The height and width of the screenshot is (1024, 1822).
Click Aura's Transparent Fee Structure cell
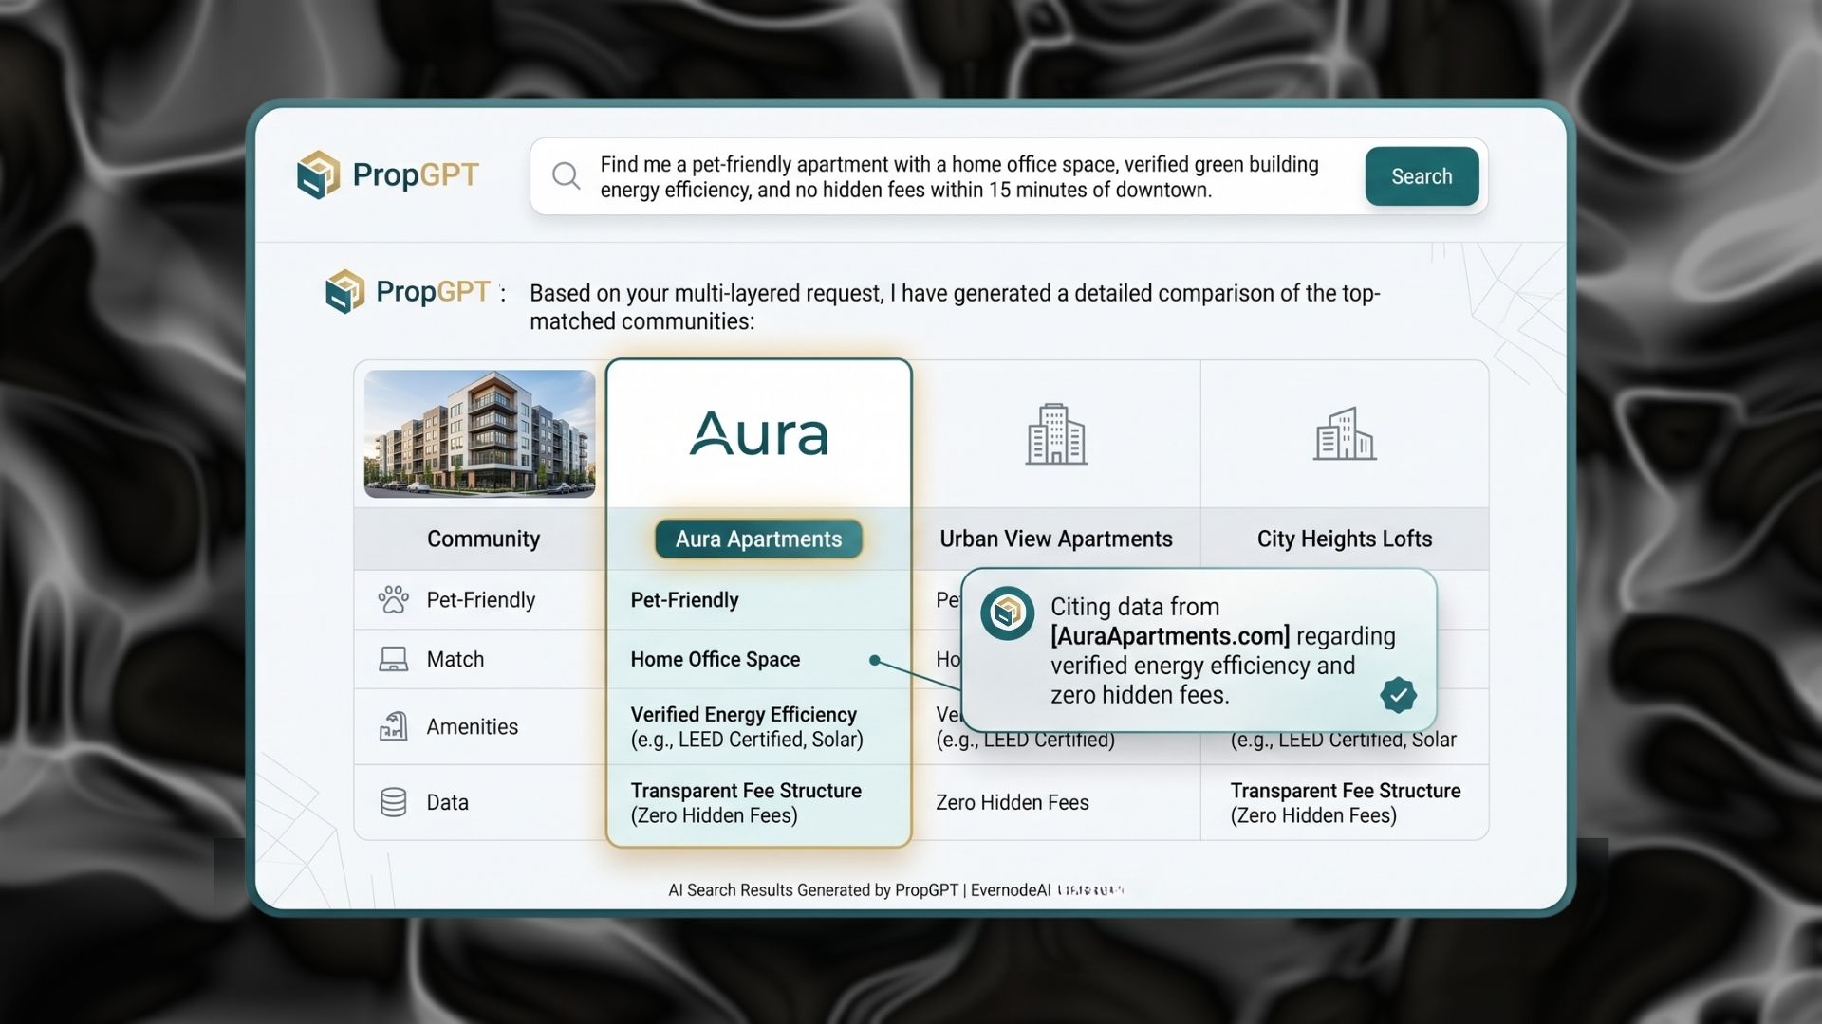pyautogui.click(x=758, y=803)
